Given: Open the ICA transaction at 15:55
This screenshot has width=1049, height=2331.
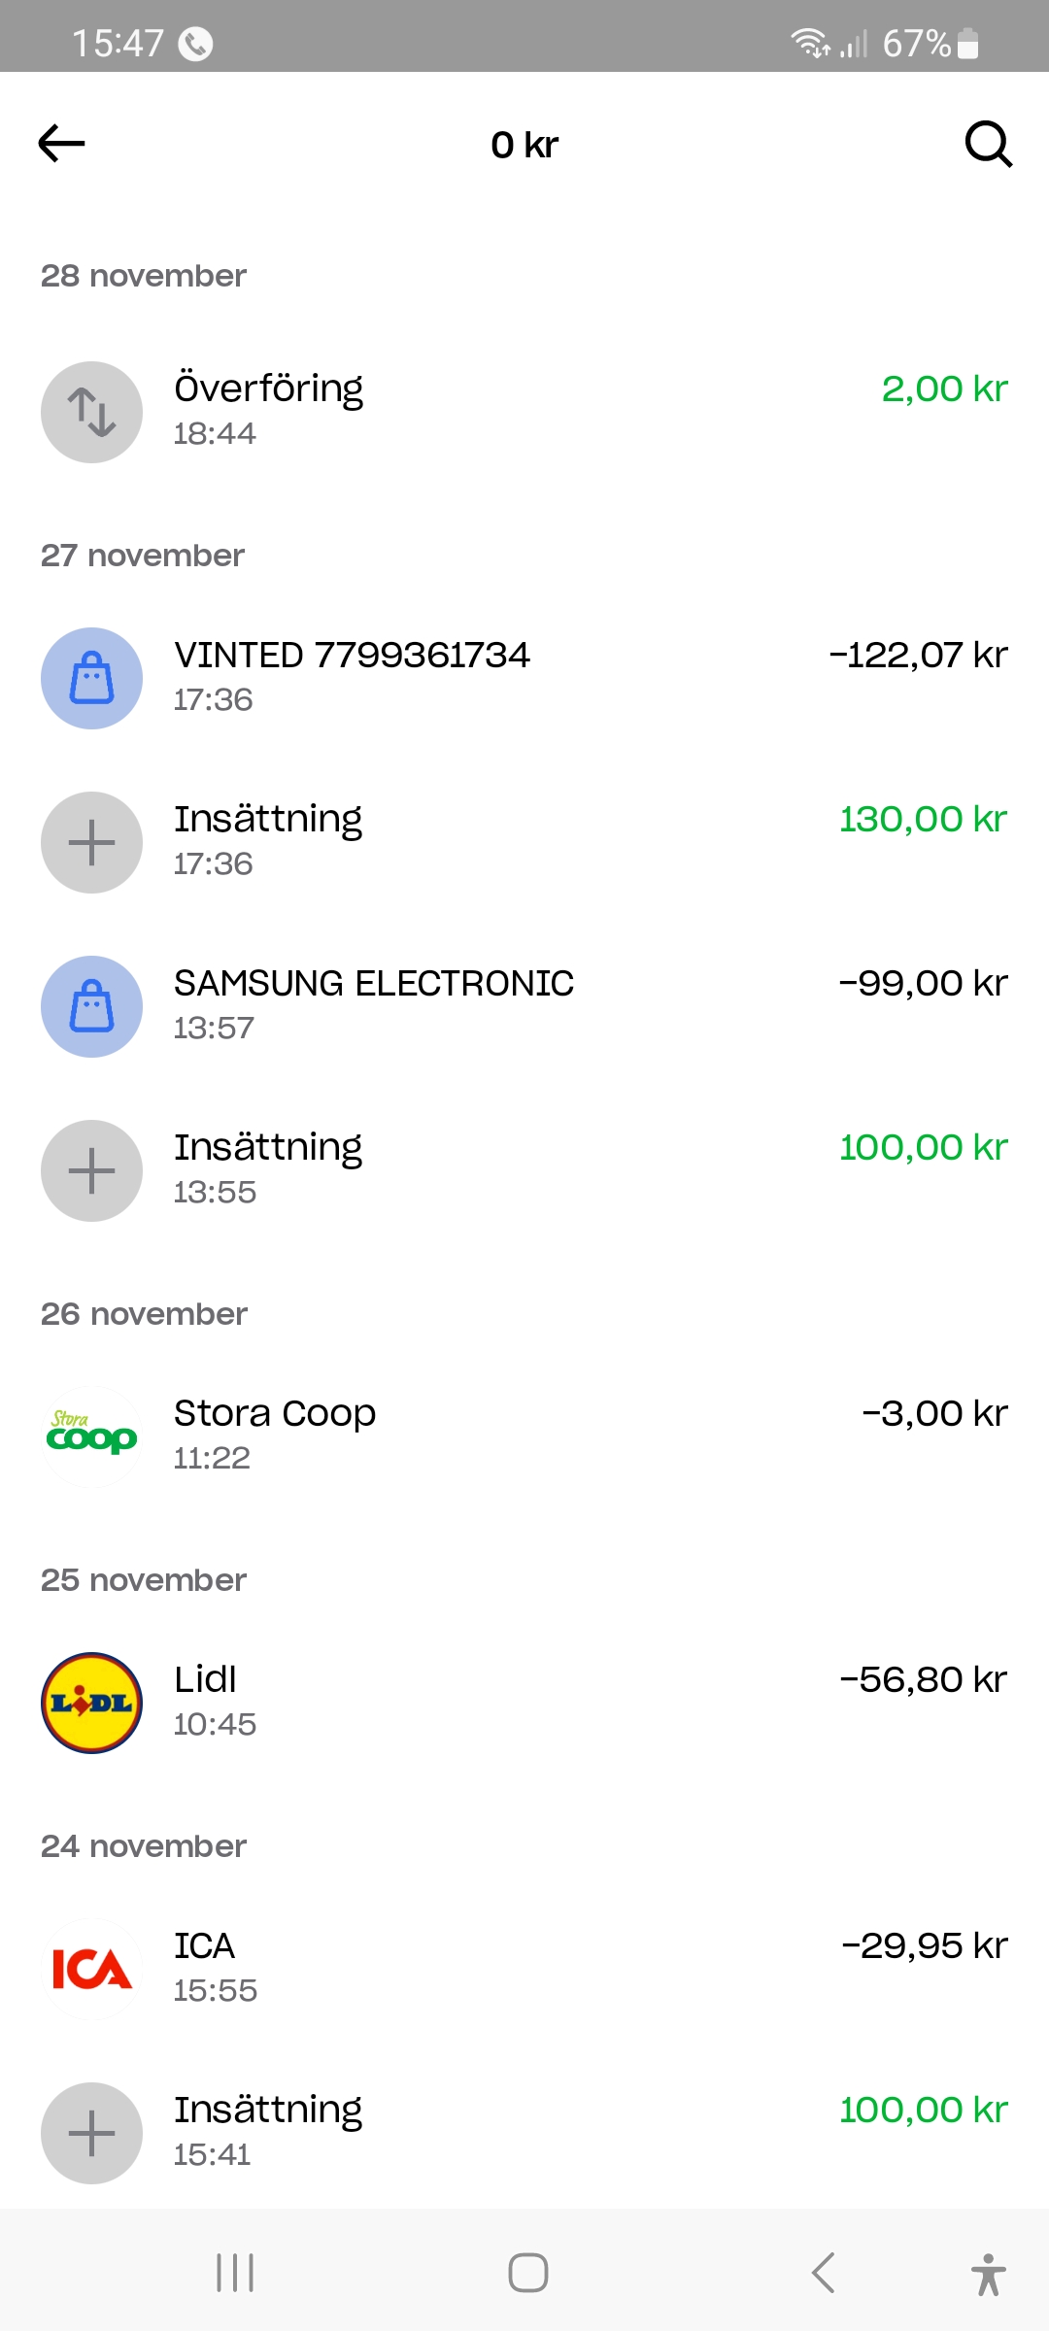Looking at the screenshot, I should coord(205,1947).
